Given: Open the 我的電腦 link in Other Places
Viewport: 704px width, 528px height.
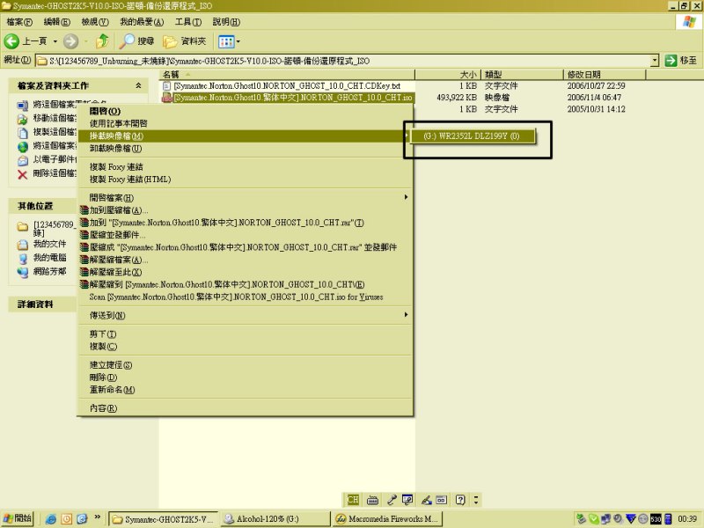Looking at the screenshot, I should (49, 258).
